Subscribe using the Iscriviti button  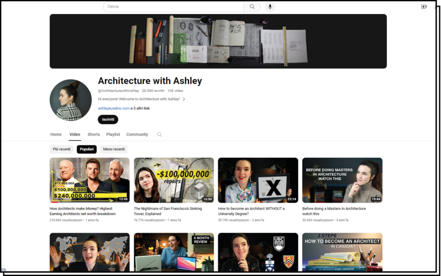[x=108, y=120]
